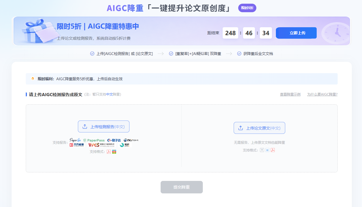
Task: Click the grey 提交降重 button
Action: pos(182,187)
